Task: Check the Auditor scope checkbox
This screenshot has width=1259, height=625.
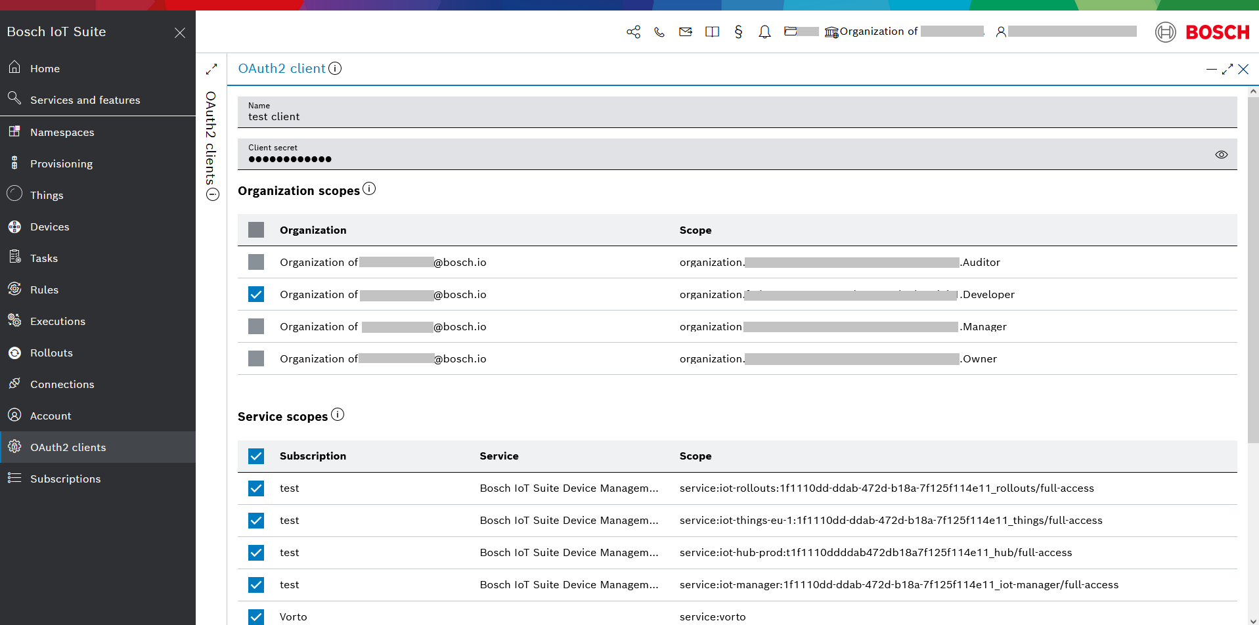Action: pyautogui.click(x=256, y=262)
